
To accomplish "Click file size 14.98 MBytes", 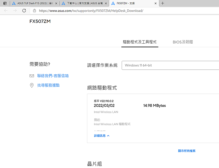I will click(x=155, y=105).
